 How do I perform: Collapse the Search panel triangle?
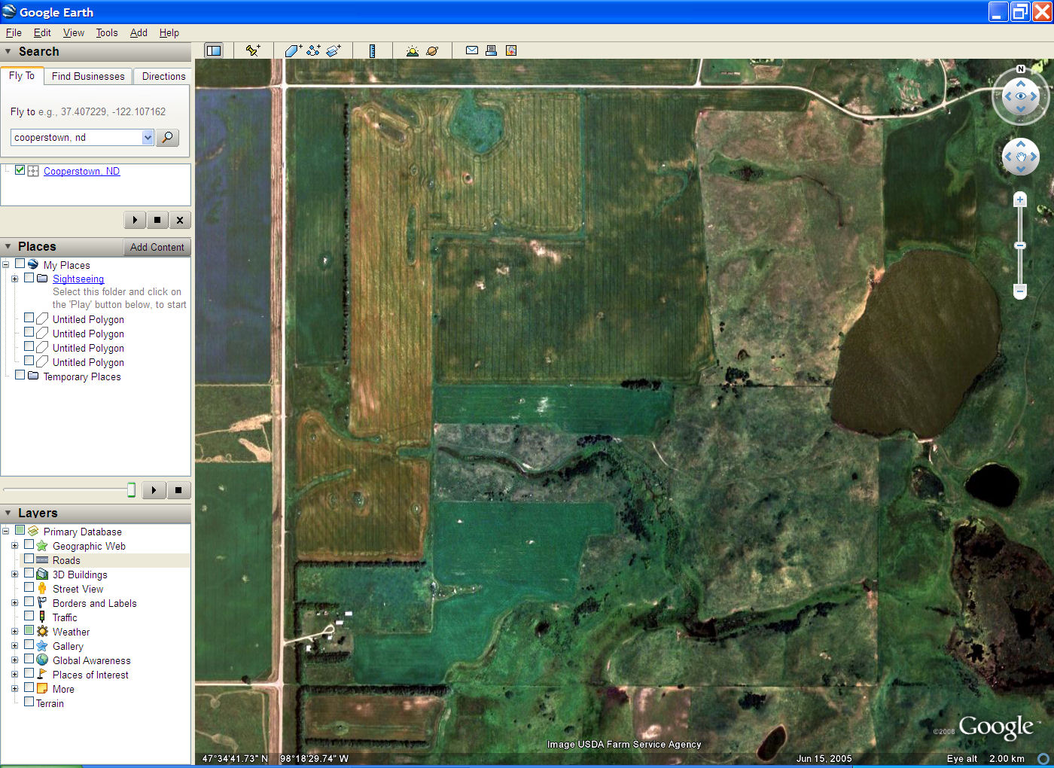[x=8, y=52]
